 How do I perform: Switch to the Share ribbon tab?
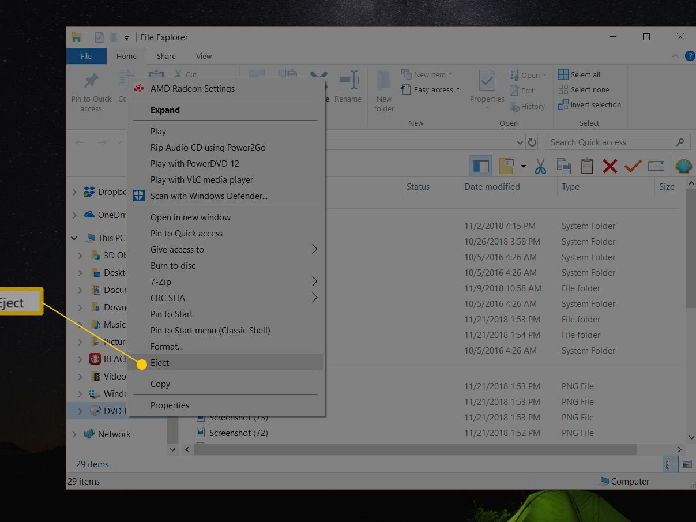click(166, 56)
